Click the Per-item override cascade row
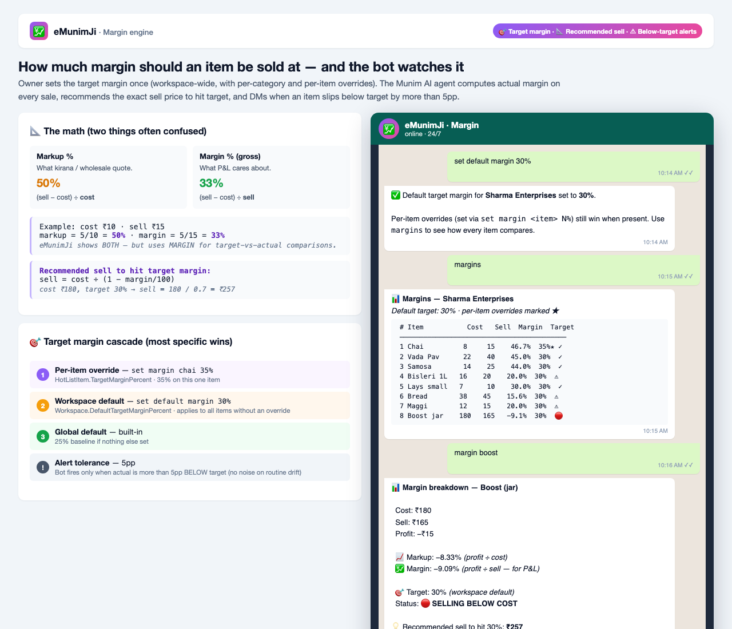732x629 pixels. coord(190,375)
